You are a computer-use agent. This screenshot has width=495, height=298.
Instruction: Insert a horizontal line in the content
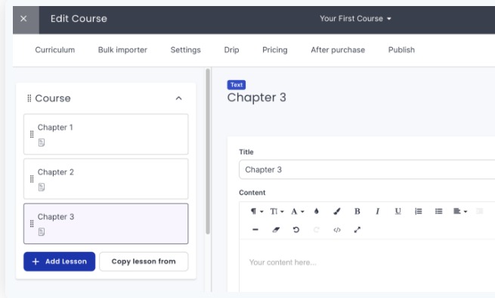point(255,230)
